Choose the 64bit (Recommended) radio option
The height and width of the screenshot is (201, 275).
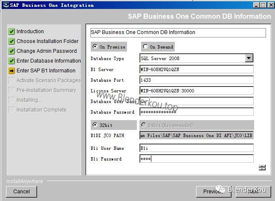(x=144, y=125)
